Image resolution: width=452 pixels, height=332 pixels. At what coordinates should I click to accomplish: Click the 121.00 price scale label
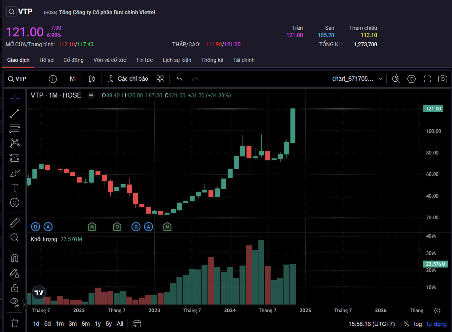click(x=433, y=109)
